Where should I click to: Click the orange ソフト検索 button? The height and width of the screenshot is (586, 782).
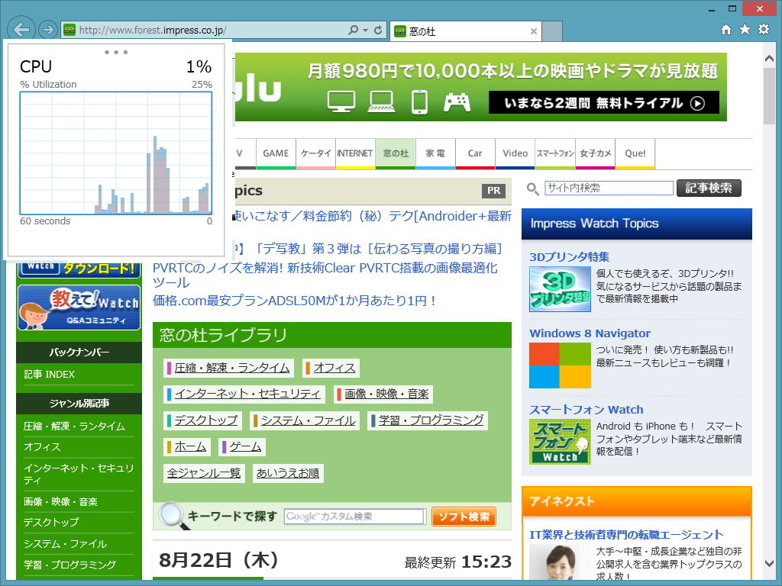(464, 516)
